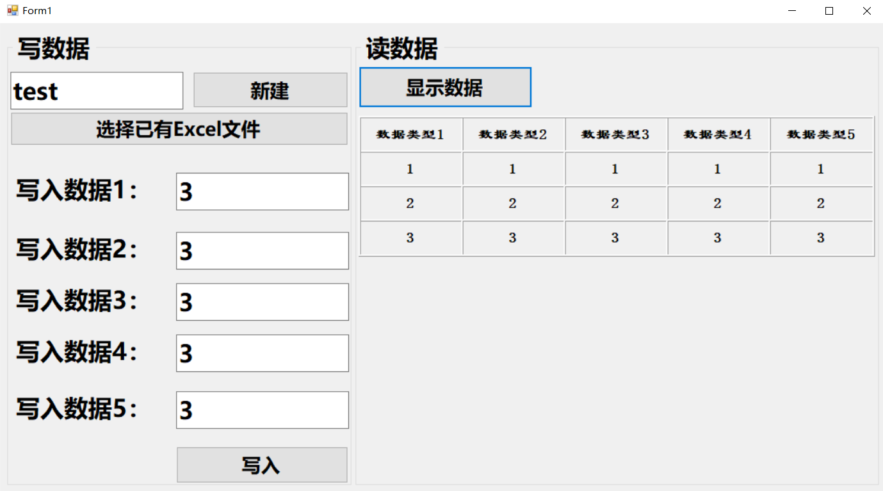Screen dimensions: 883x491
Task: Select the 数据类型1 column header
Action: tap(410, 134)
